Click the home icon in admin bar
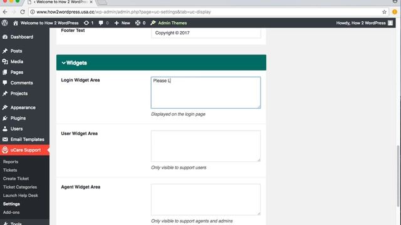 [x=16, y=23]
